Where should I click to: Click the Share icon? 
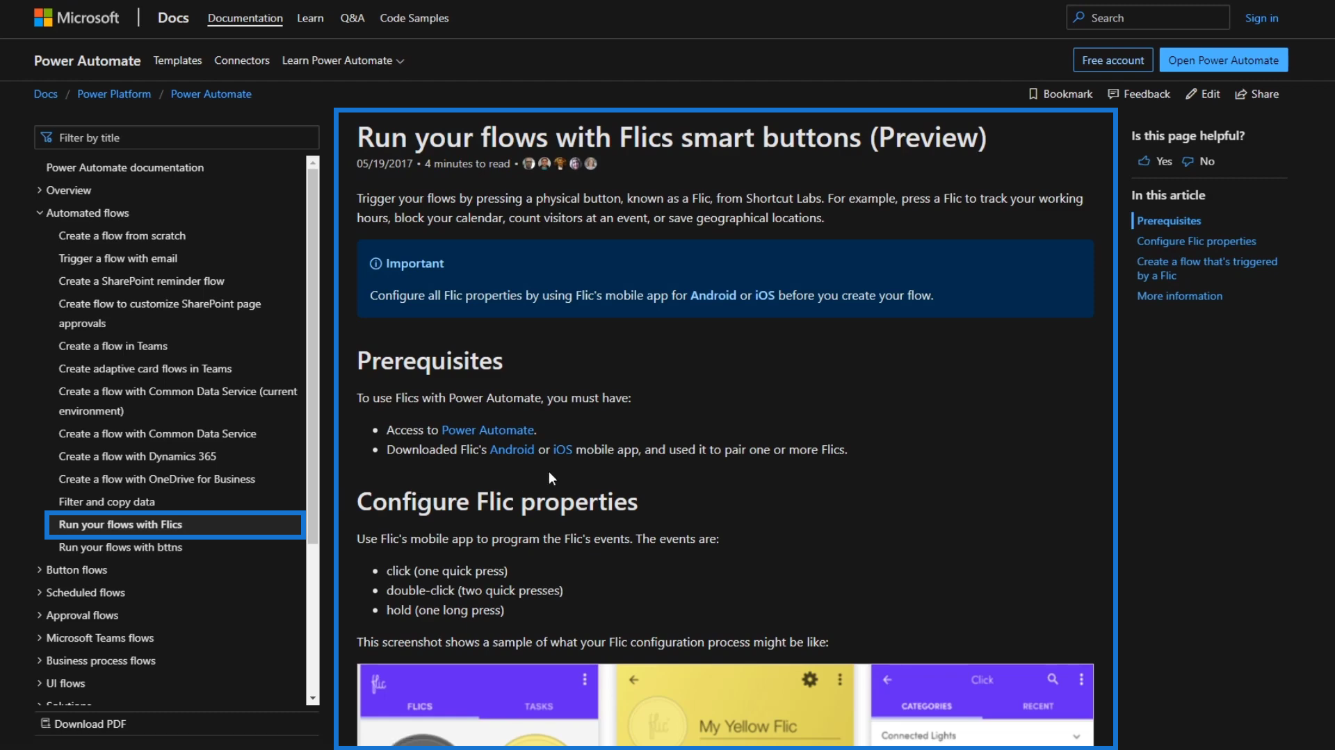click(1240, 94)
